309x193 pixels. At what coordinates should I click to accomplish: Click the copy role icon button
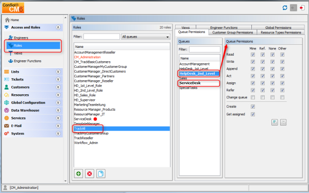point(101,174)
